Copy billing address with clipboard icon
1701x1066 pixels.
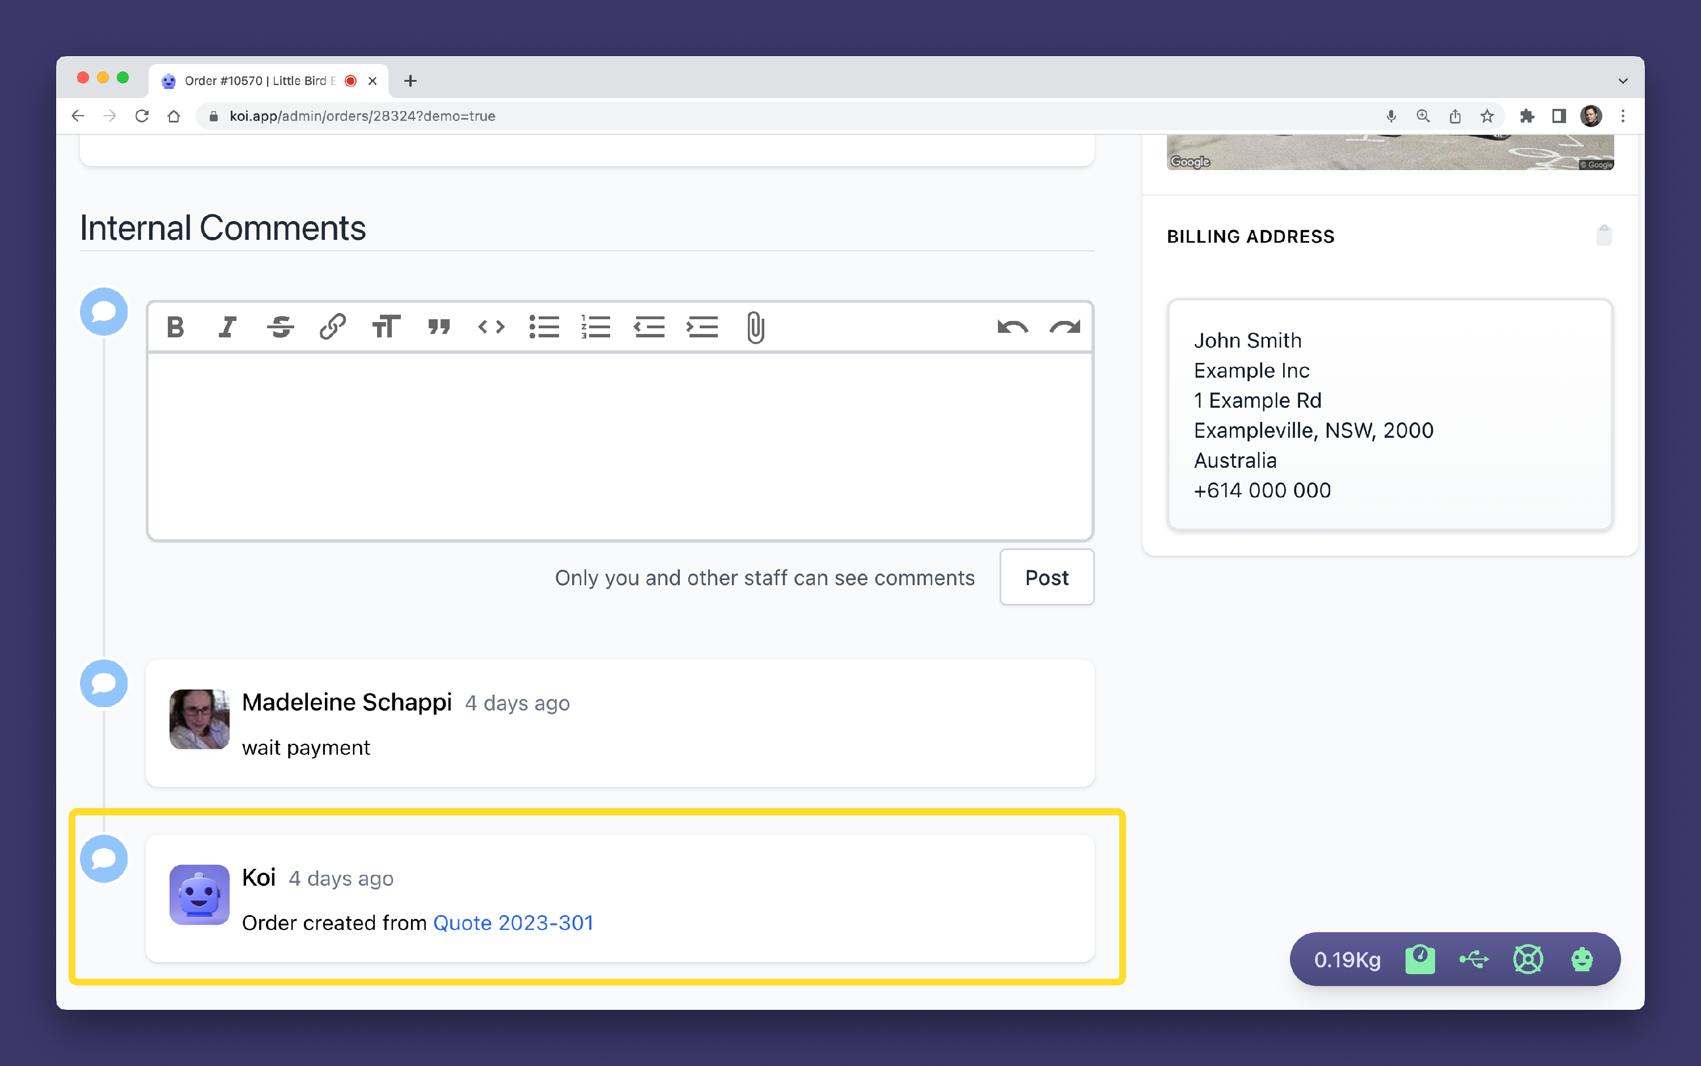point(1603,235)
